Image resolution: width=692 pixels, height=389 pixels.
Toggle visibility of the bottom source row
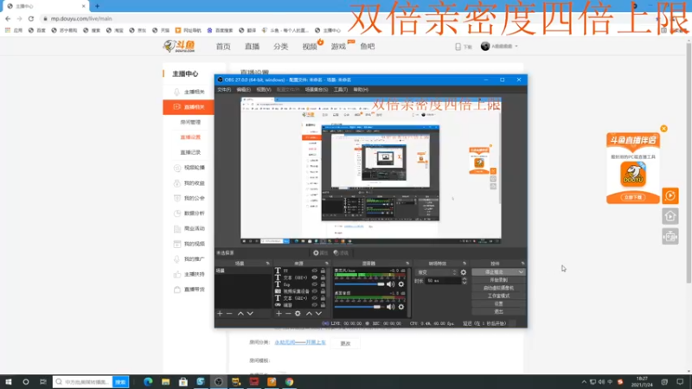(x=314, y=305)
